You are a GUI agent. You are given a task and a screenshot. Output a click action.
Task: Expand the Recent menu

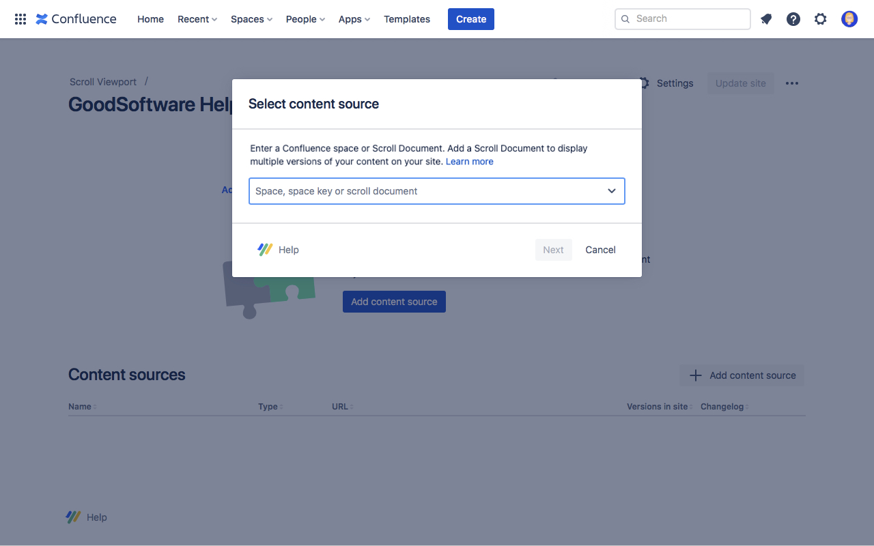[197, 19]
